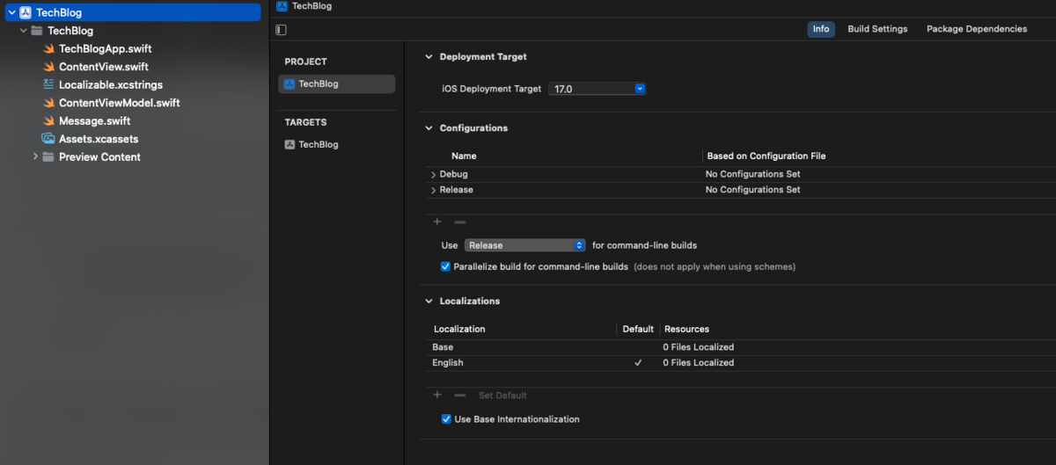Image resolution: width=1056 pixels, height=465 pixels.
Task: Open ContentViewModel.swift in the navigator
Action: pyautogui.click(x=119, y=103)
